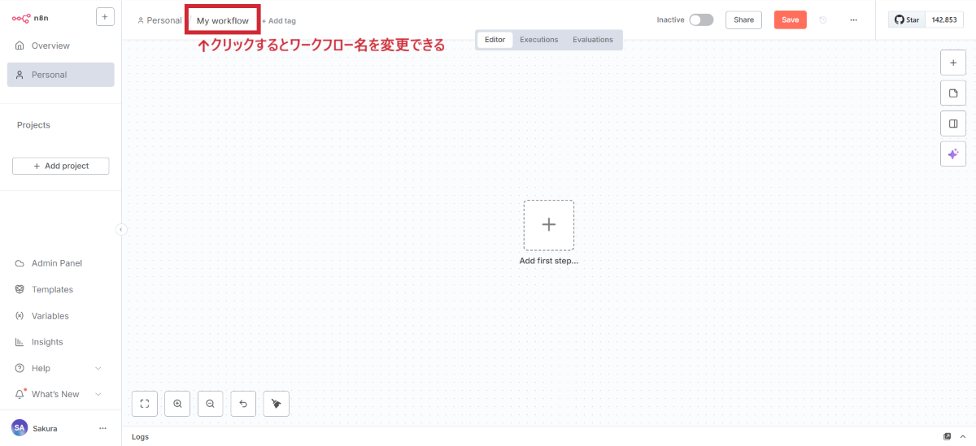The width and height of the screenshot is (976, 446).
Task: Open Templates from the sidebar
Action: pos(52,289)
